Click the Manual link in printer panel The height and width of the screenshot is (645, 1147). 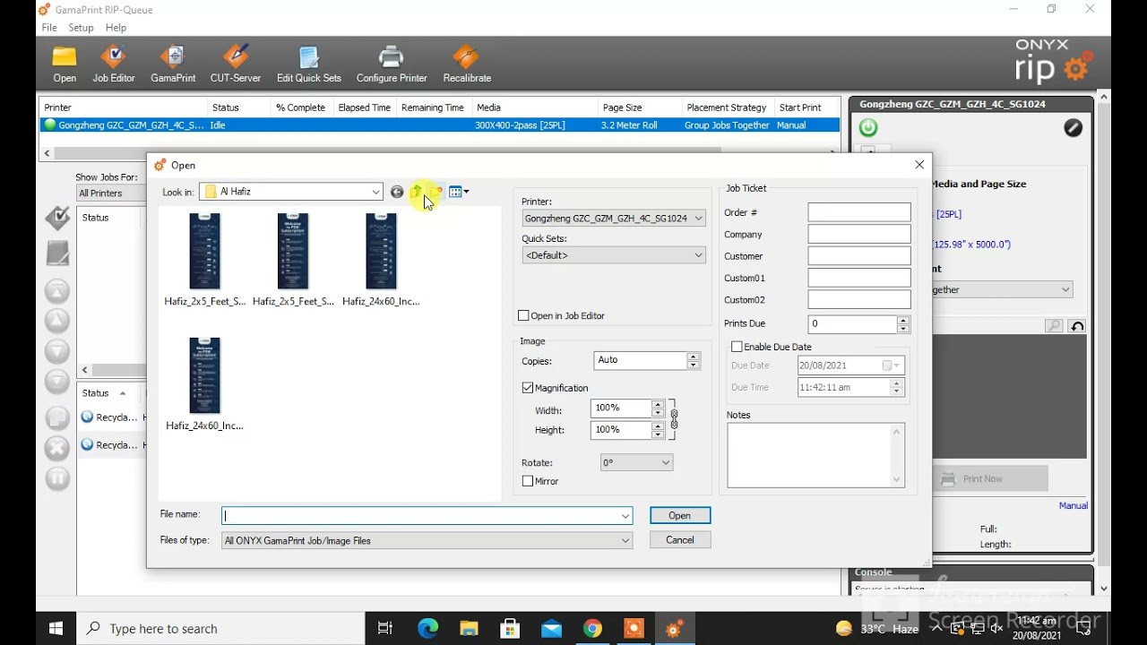coord(1073,505)
